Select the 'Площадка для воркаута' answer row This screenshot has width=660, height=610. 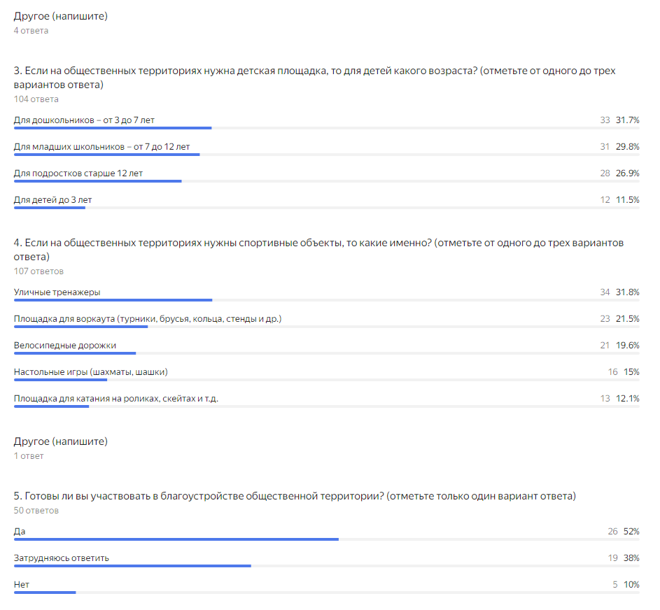[x=327, y=321]
